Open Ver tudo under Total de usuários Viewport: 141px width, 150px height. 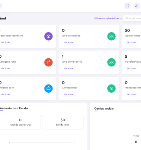[x=68, y=42]
